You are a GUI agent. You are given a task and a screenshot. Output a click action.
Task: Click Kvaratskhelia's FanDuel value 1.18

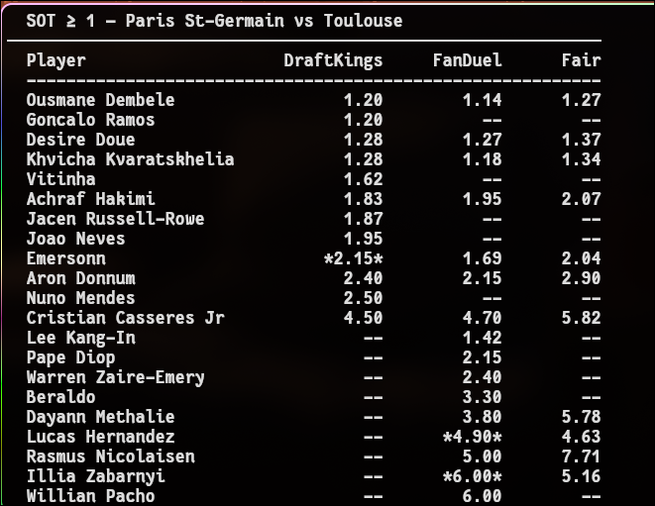tap(482, 159)
